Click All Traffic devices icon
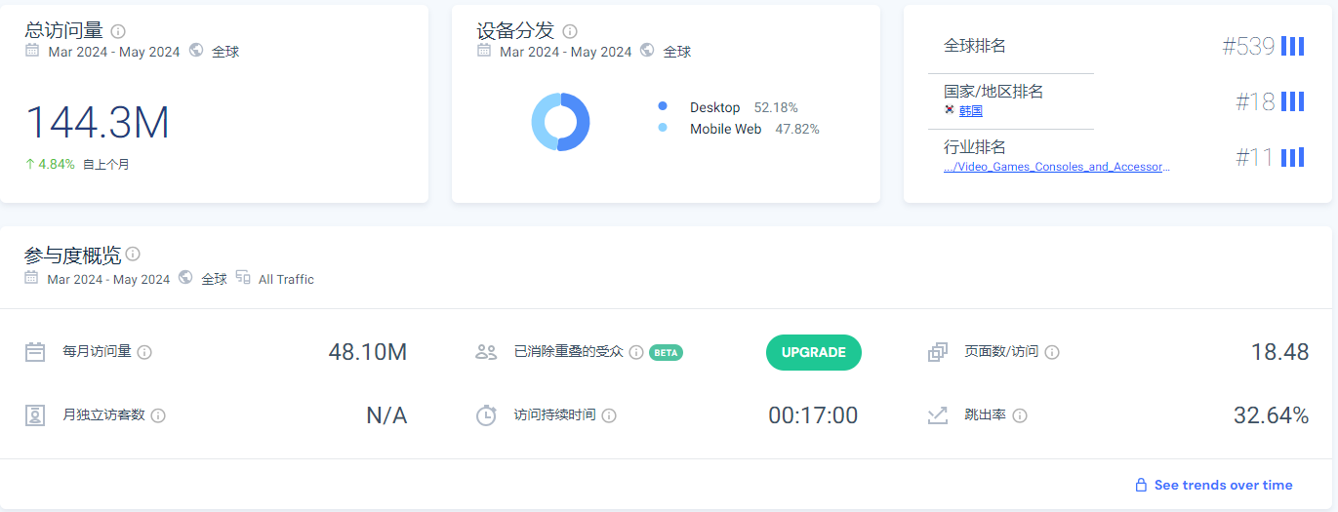Screen dimensions: 1338x512 243,278
